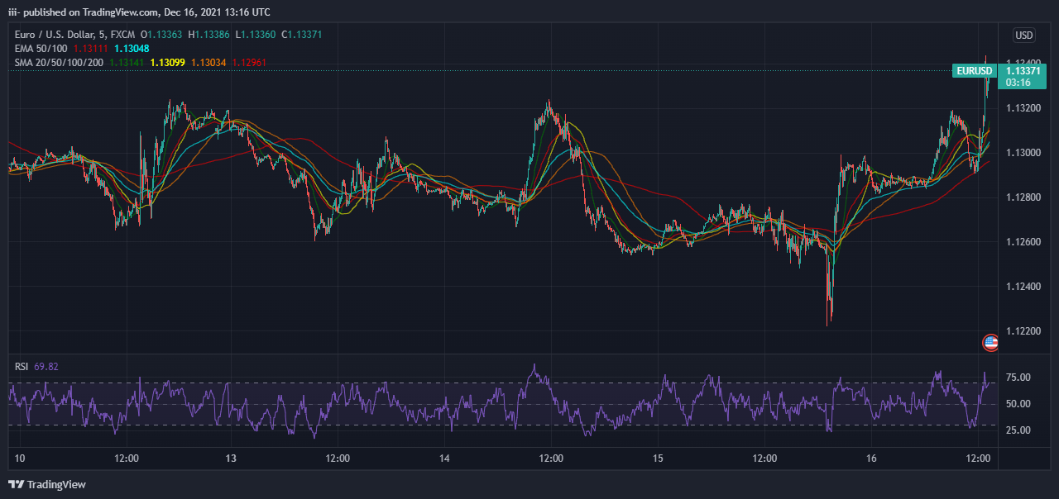
Task: Click the 1.13200 price axis label
Action: (x=1023, y=108)
